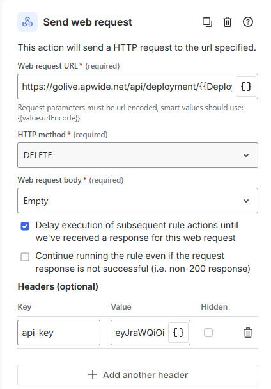Image resolution: width=271 pixels, height=389 pixels.
Task: Open smart values braces button for header value
Action: (x=178, y=333)
